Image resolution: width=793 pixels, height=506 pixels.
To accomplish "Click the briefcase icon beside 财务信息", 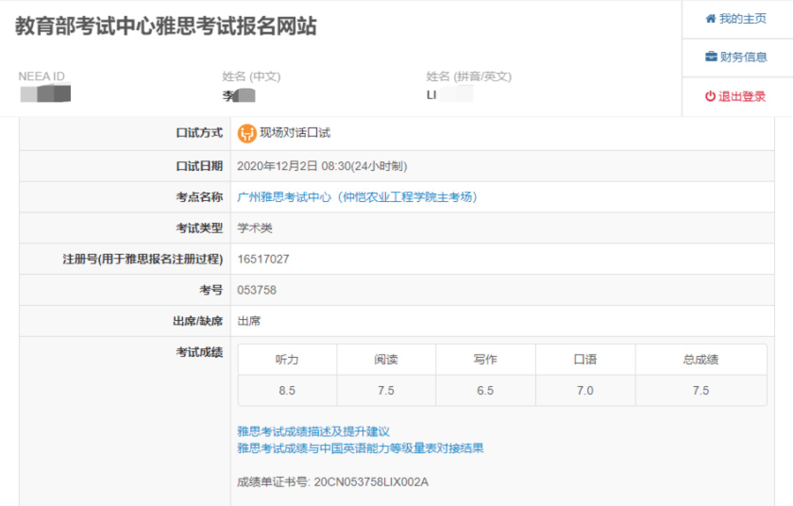I will click(711, 57).
